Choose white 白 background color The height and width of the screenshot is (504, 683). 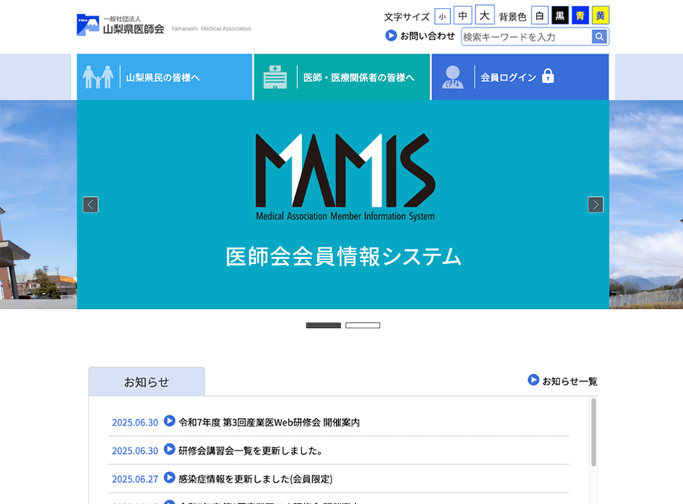(539, 16)
